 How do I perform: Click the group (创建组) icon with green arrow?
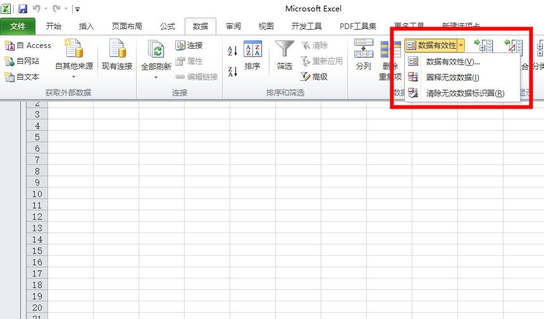click(484, 45)
